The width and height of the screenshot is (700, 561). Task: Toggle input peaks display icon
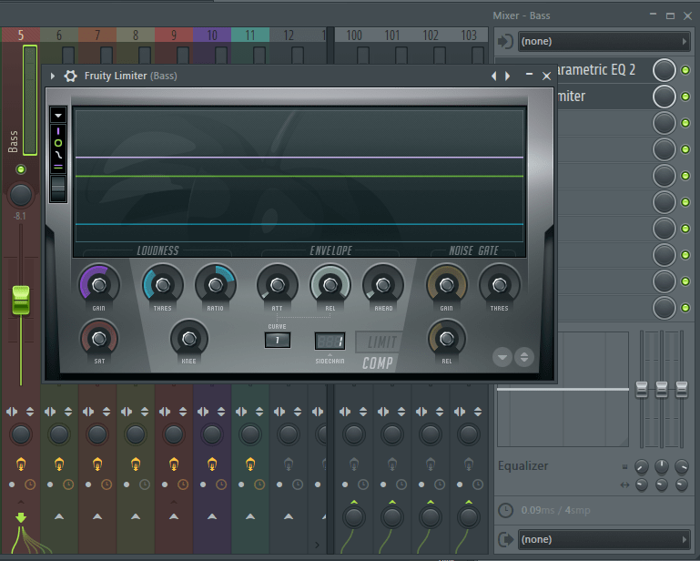58,131
